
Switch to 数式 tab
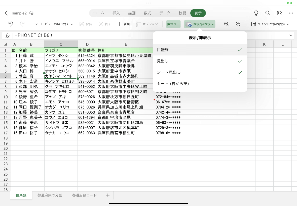[147, 13]
